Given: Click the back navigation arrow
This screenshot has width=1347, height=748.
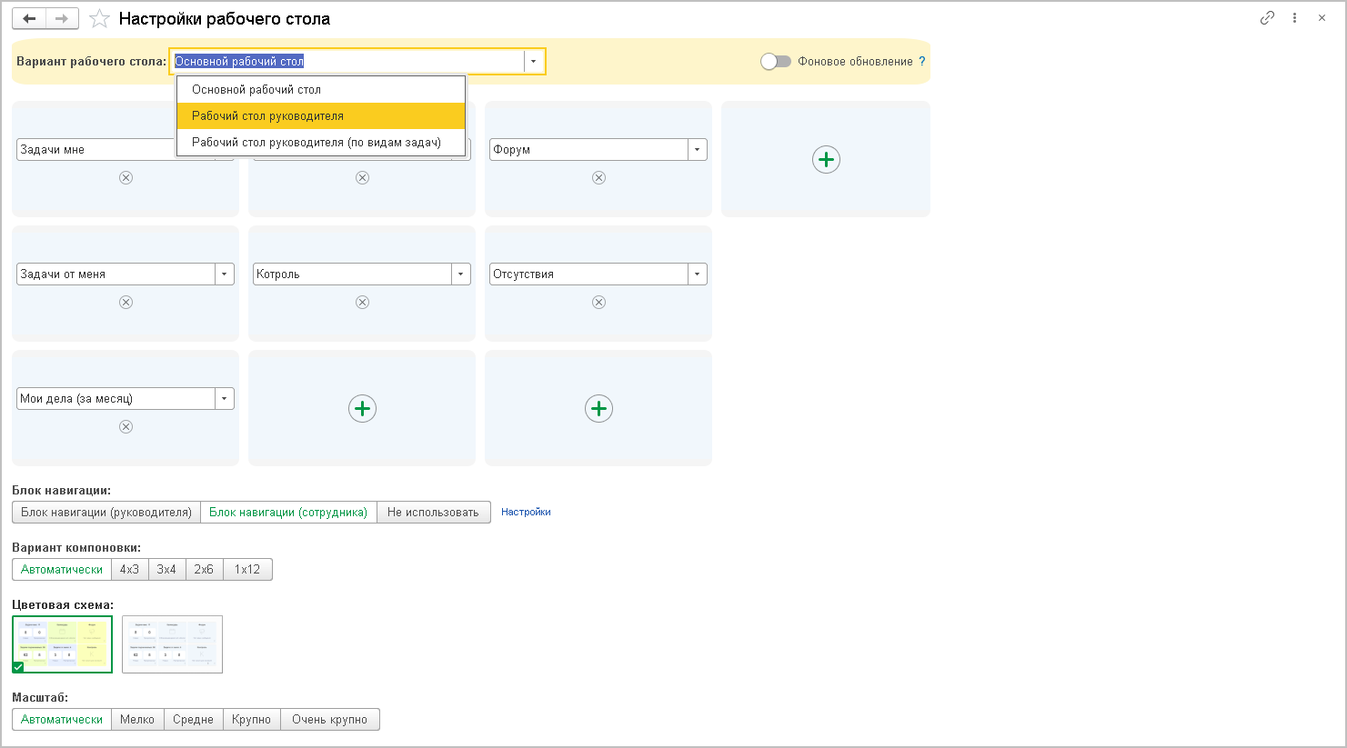Looking at the screenshot, I should (x=29, y=19).
